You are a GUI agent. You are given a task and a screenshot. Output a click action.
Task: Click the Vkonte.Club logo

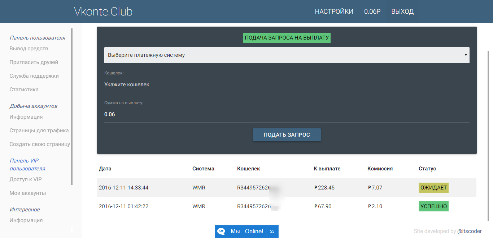tap(103, 12)
